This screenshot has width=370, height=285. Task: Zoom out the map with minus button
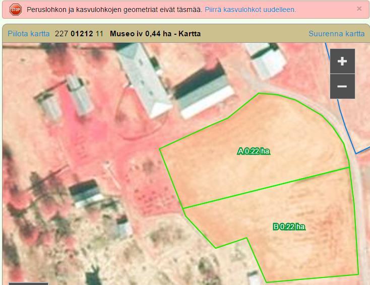(x=342, y=86)
